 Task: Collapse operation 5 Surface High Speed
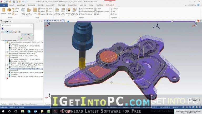[x=6, y=69]
